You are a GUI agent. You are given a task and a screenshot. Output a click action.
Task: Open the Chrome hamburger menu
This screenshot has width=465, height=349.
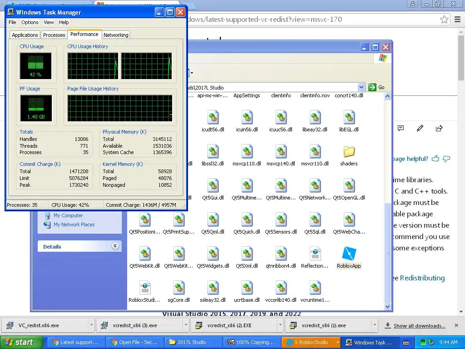458,20
